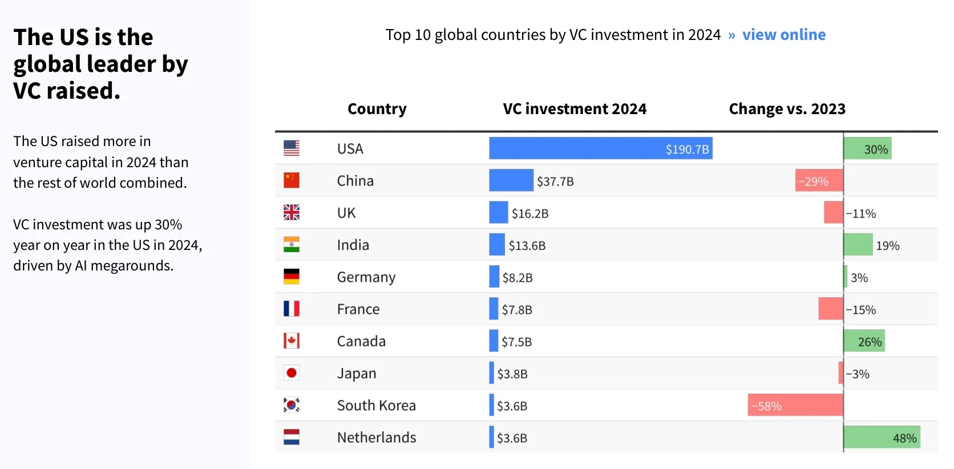Click the Change vs. 2023 header
The height and width of the screenshot is (469, 954).
[x=787, y=109]
